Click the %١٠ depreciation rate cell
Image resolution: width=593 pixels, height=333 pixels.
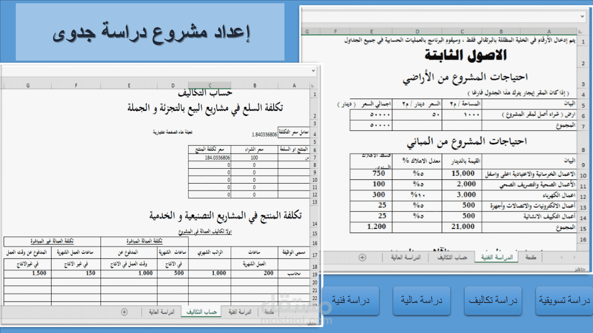point(417,195)
